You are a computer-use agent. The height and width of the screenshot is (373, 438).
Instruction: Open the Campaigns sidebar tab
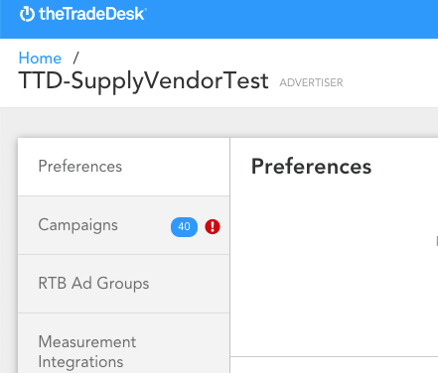tap(124, 225)
